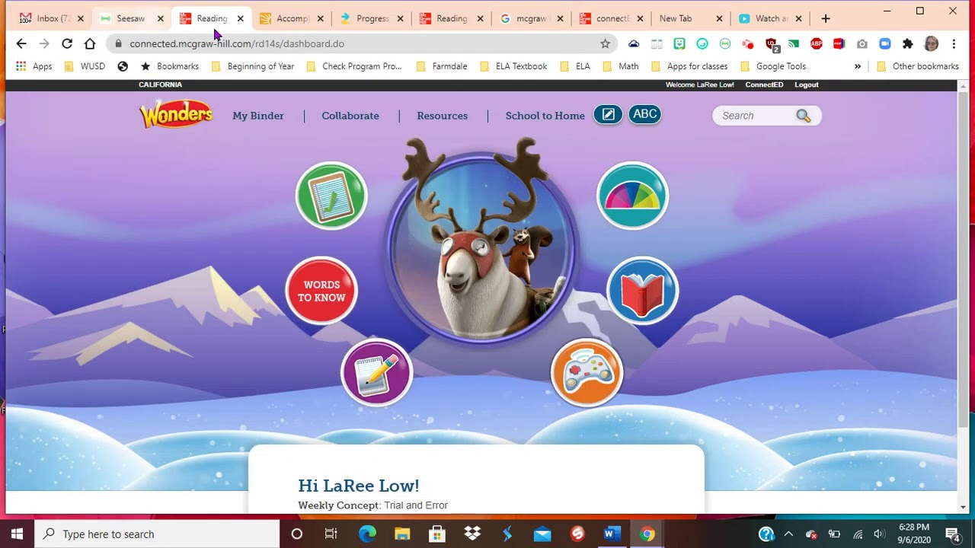Go back with the browser back arrow
This screenshot has width=975, height=548.
[21, 43]
